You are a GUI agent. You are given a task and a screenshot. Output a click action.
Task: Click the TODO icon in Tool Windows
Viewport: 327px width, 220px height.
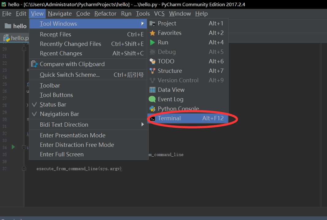[x=152, y=62]
